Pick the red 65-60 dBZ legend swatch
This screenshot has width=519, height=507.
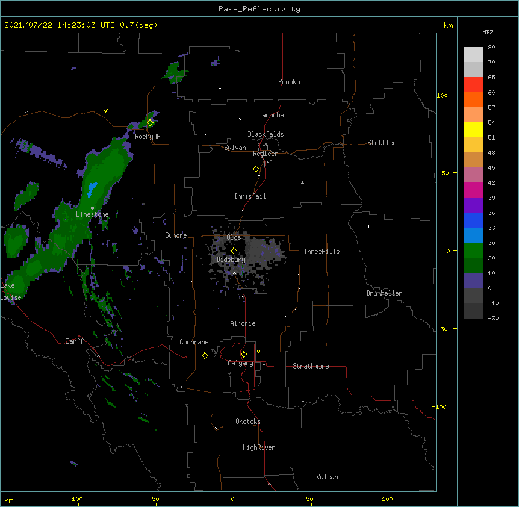pyautogui.click(x=473, y=84)
